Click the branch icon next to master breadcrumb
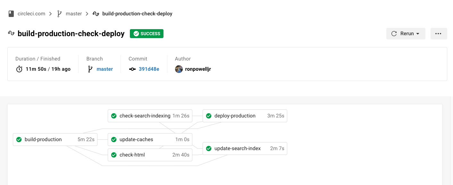 coord(59,13)
